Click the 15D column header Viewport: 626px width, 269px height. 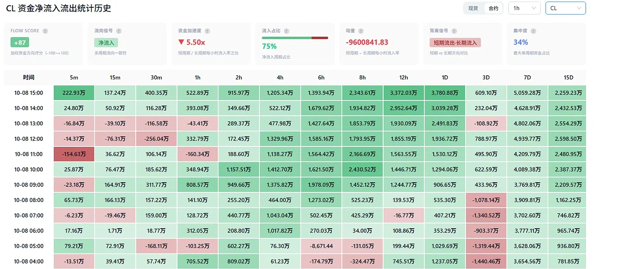tap(569, 78)
